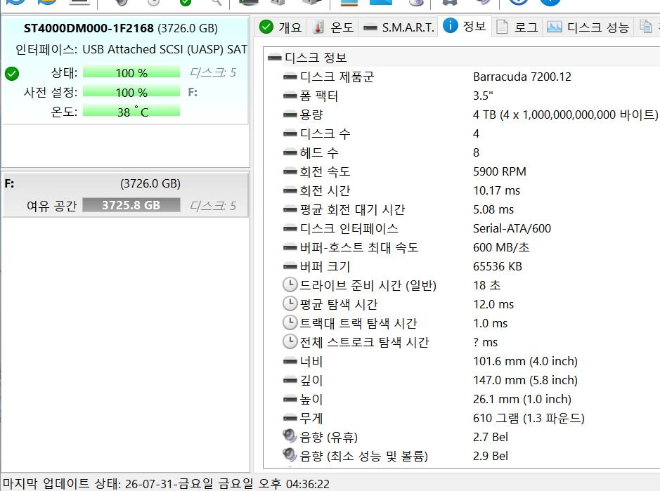Image resolution: width=660 pixels, height=491 pixels.
Task: Click the Barracuda 7200.12 value
Action: point(522,77)
